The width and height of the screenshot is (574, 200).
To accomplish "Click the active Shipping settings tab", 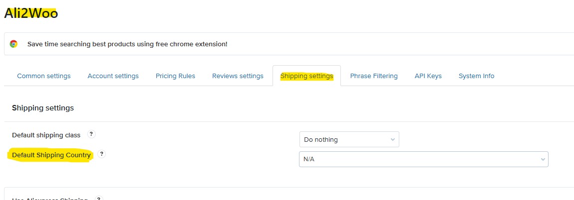I will point(306,76).
